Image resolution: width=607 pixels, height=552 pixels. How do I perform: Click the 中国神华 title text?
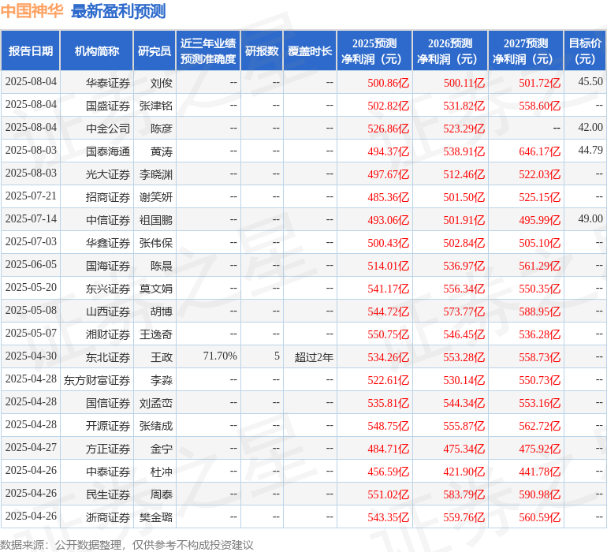coord(32,11)
